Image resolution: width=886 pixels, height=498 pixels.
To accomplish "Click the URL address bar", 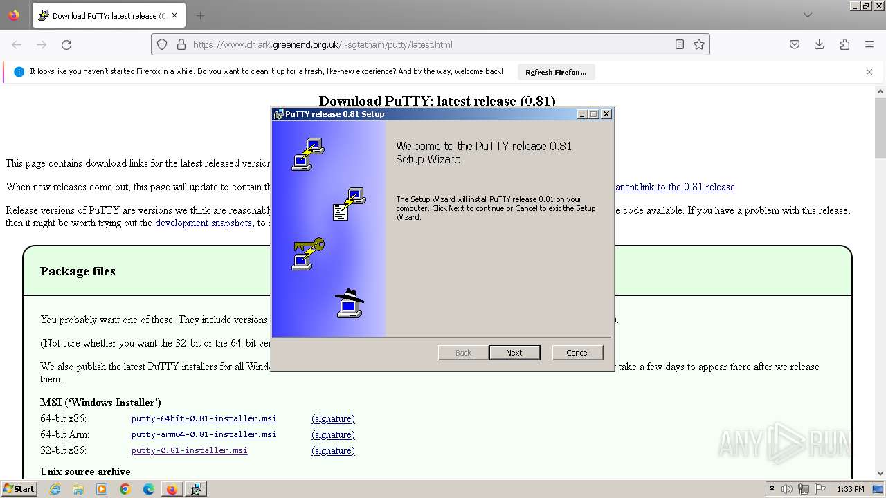I will (429, 44).
